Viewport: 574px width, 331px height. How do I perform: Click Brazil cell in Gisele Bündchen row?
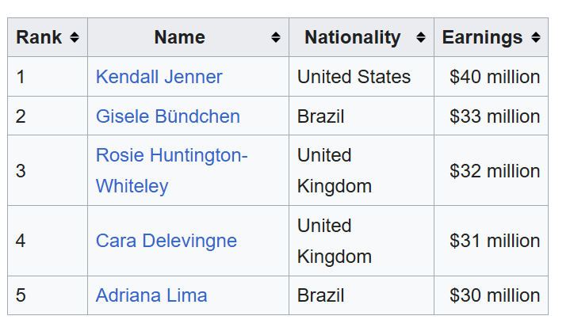[362, 116]
